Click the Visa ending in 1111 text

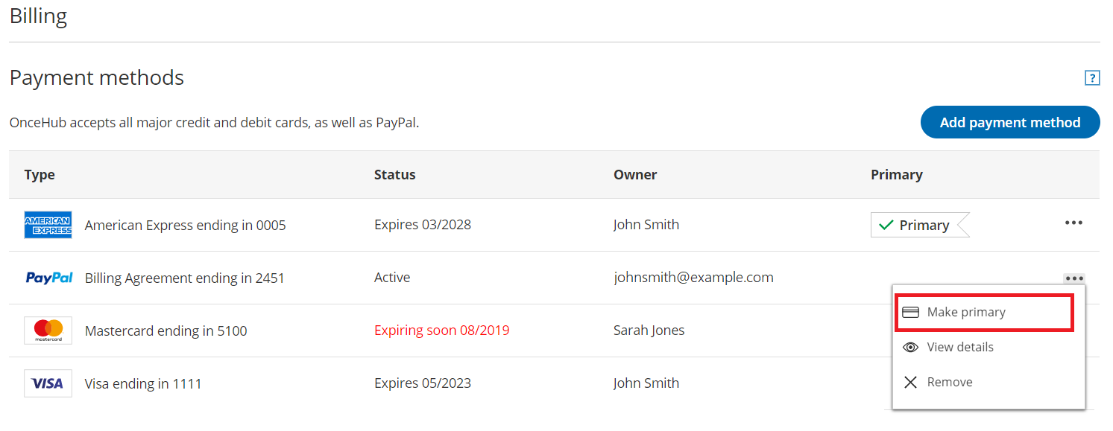(143, 384)
